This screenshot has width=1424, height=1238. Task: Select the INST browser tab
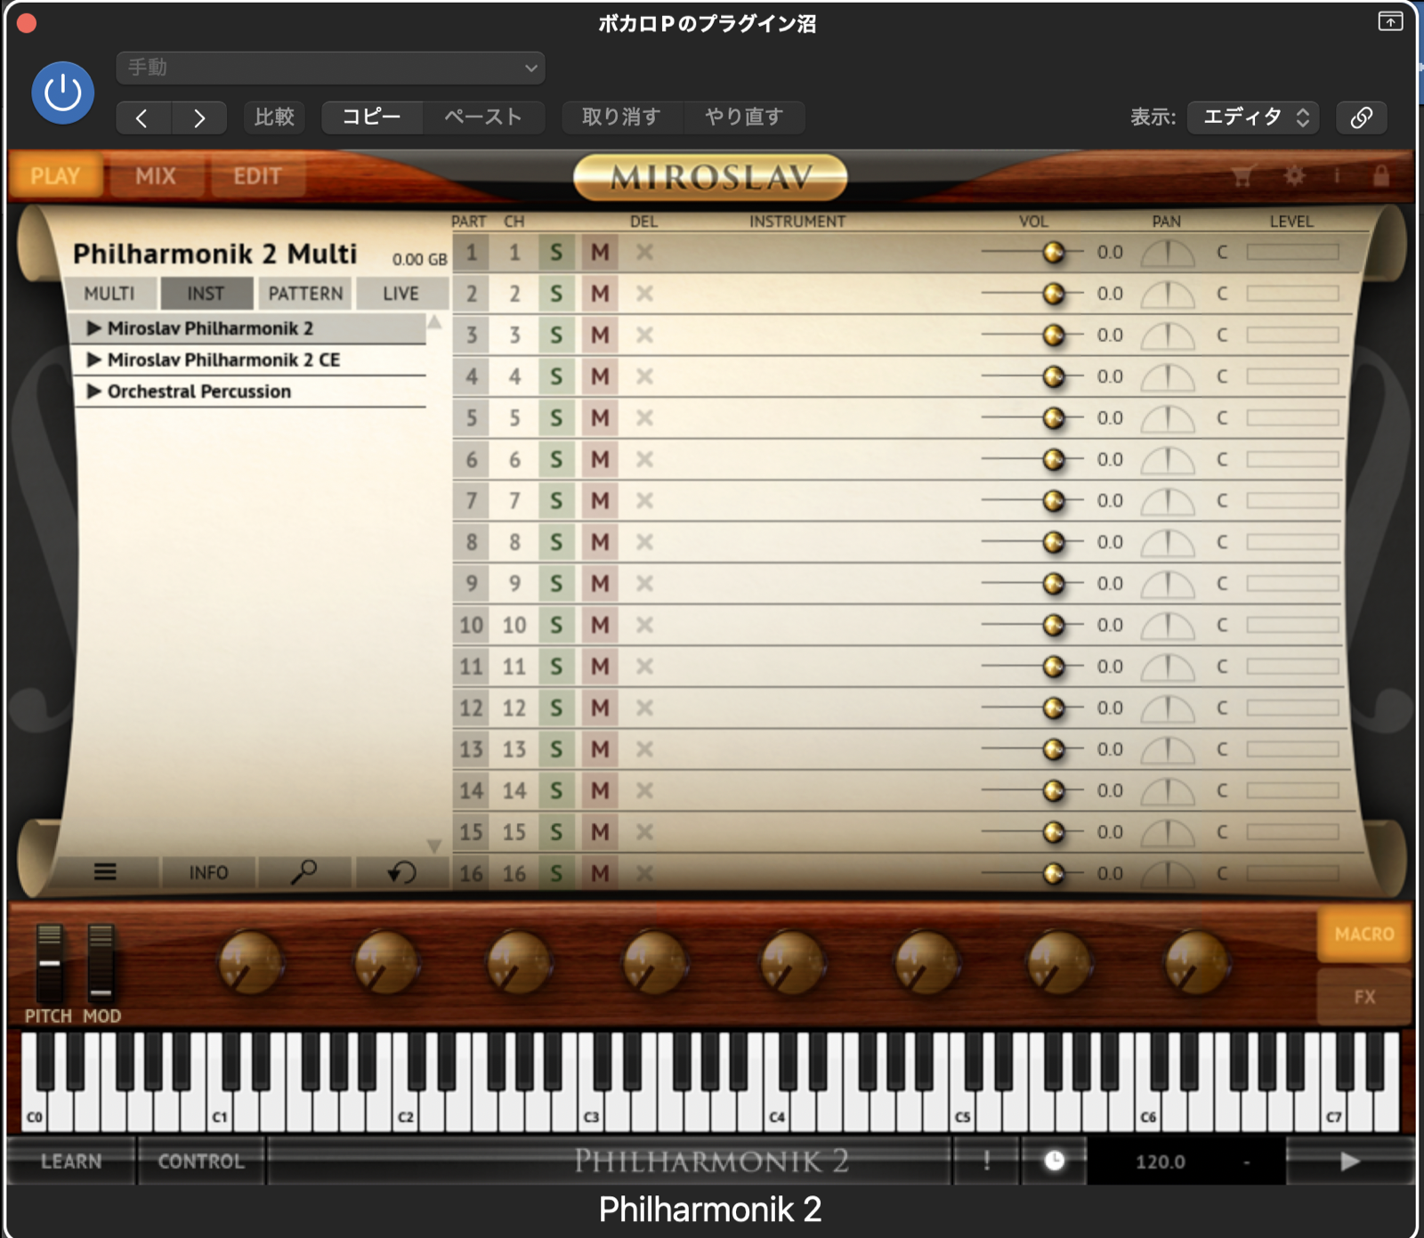click(x=206, y=293)
